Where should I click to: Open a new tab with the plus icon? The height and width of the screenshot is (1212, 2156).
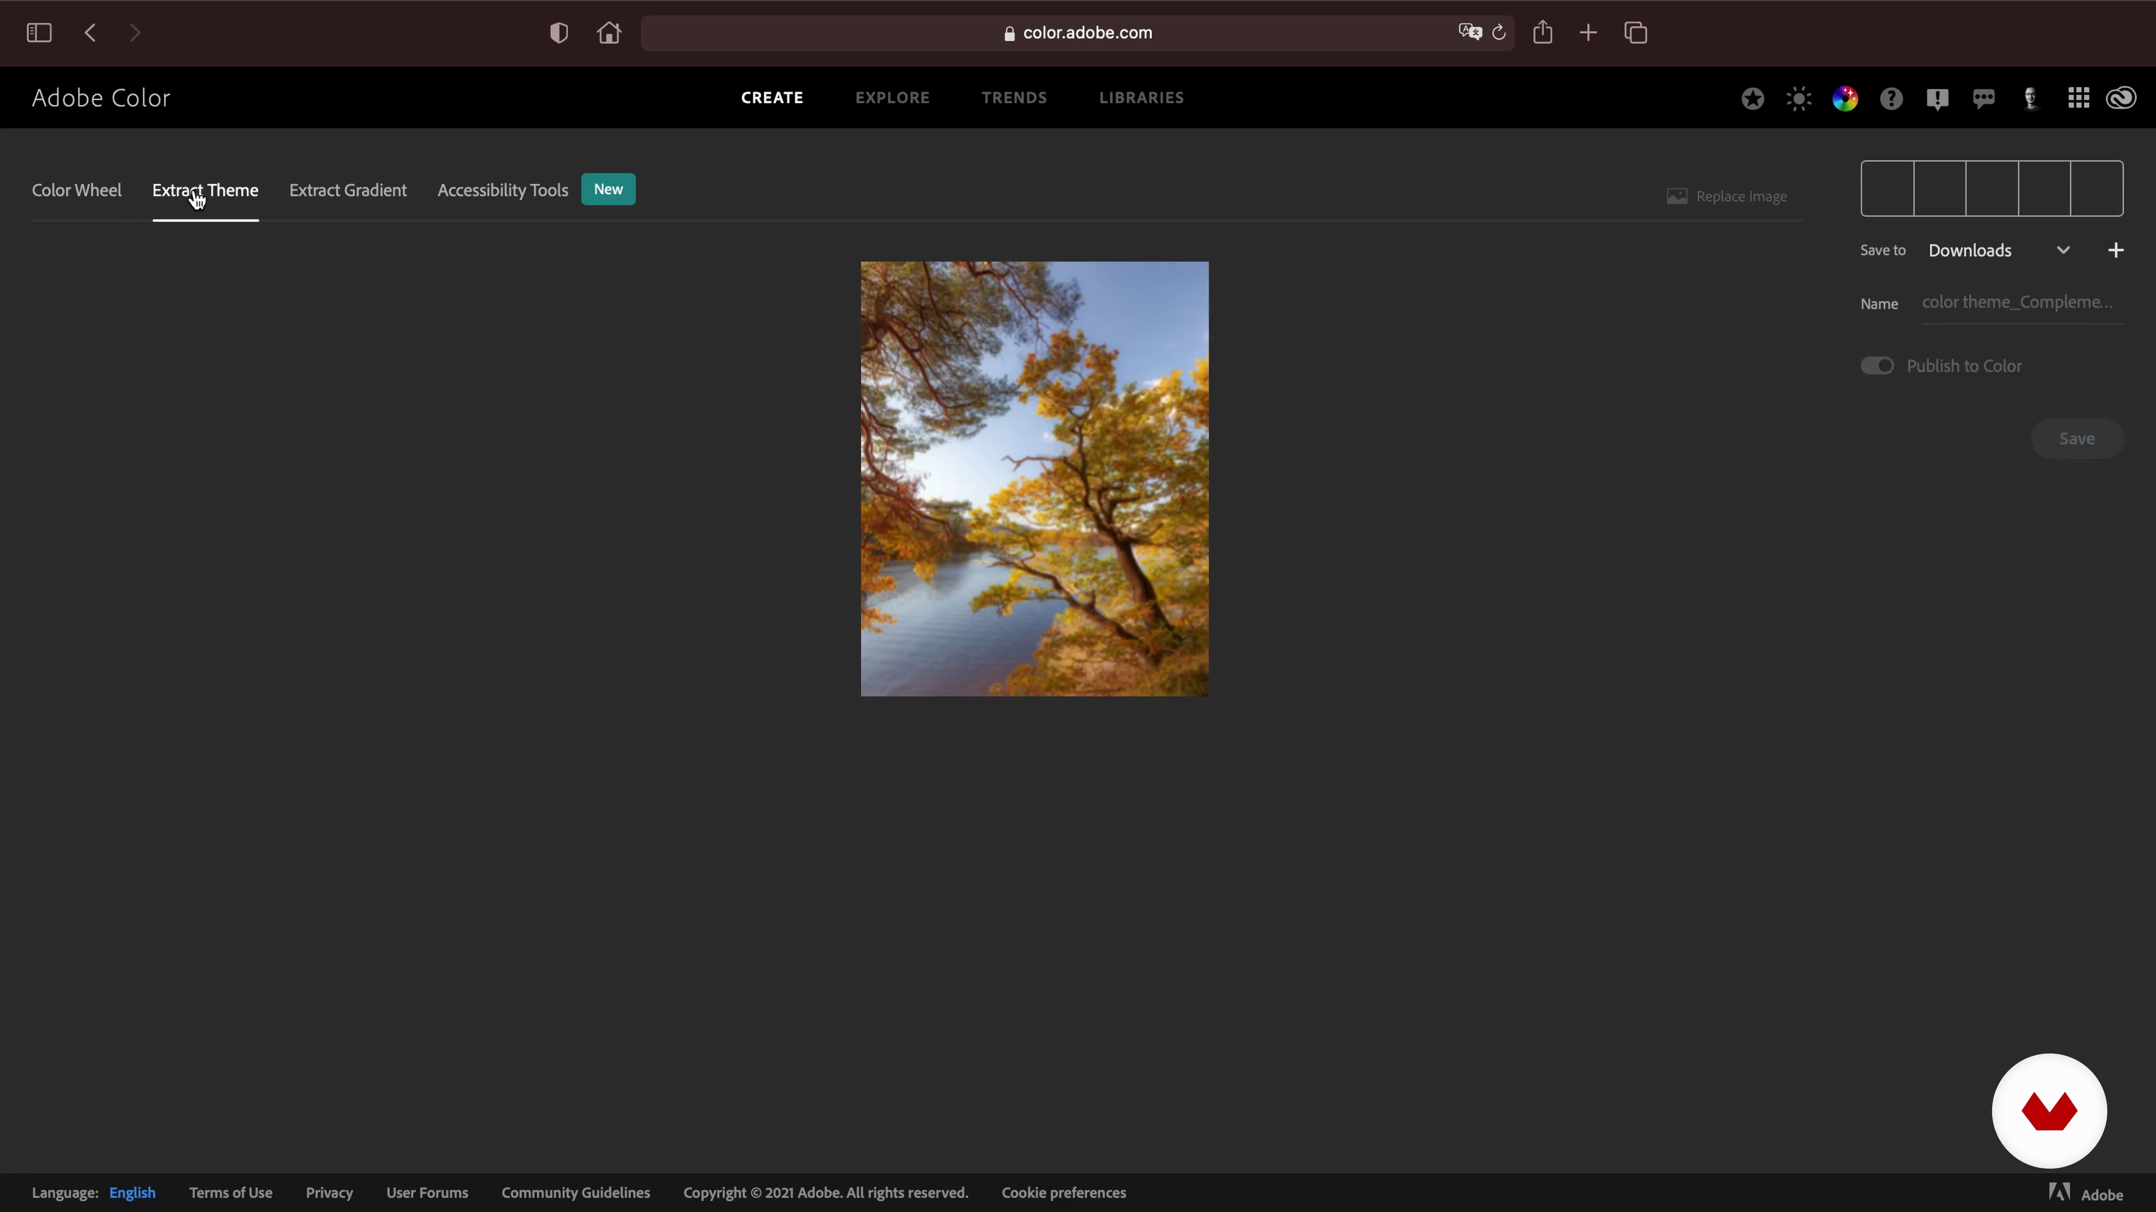[x=1588, y=33]
